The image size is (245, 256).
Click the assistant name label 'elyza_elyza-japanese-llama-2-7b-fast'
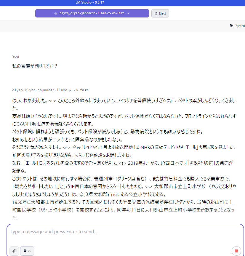[x=50, y=90]
